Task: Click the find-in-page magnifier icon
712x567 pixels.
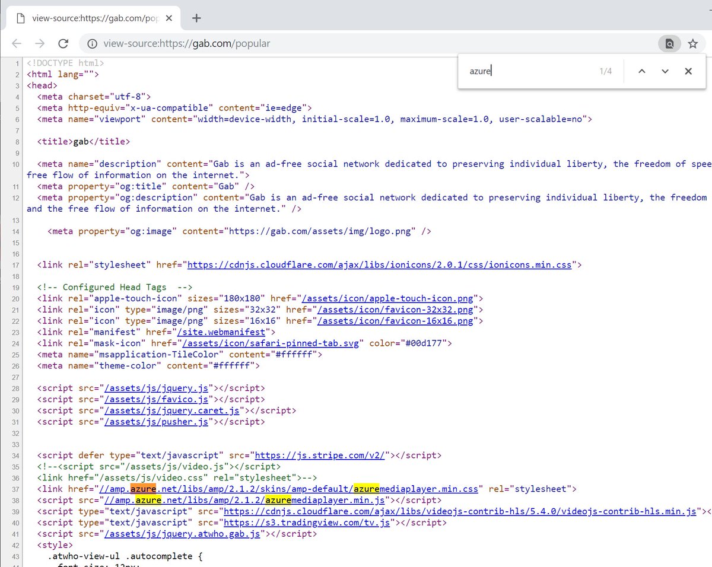Action: [669, 43]
